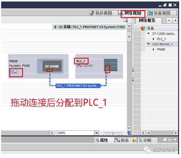Click the splitter collapse right arrow
The width and height of the screenshot is (181, 158).
point(133,81)
